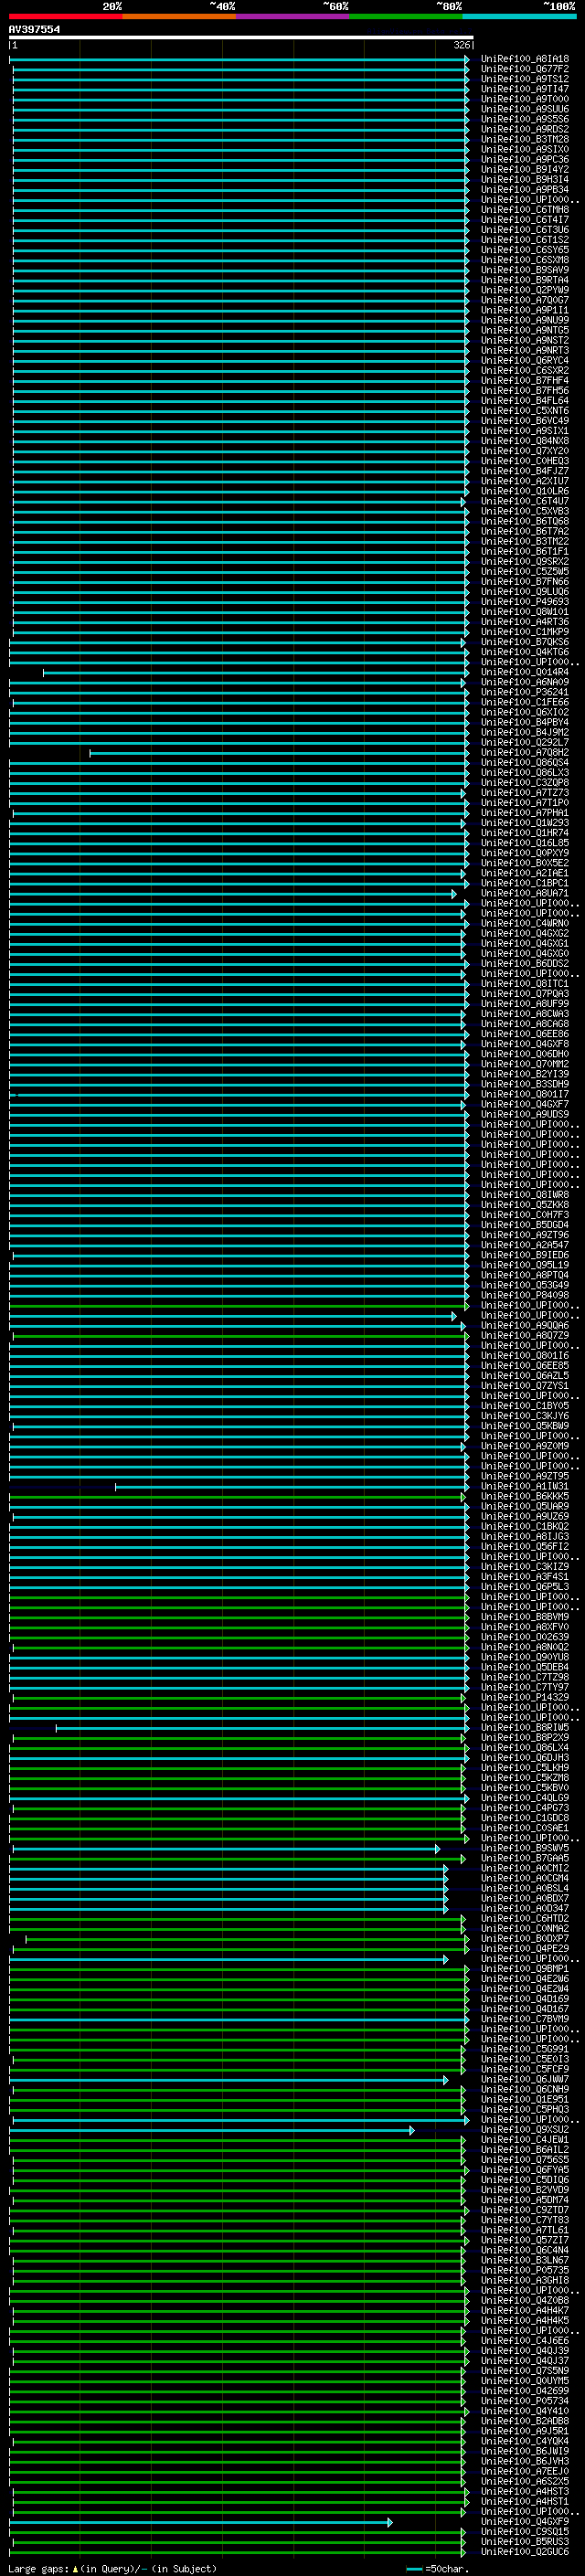Click the UniRef100_C6T4U7 label
The height and width of the screenshot is (2576, 585).
point(525,501)
